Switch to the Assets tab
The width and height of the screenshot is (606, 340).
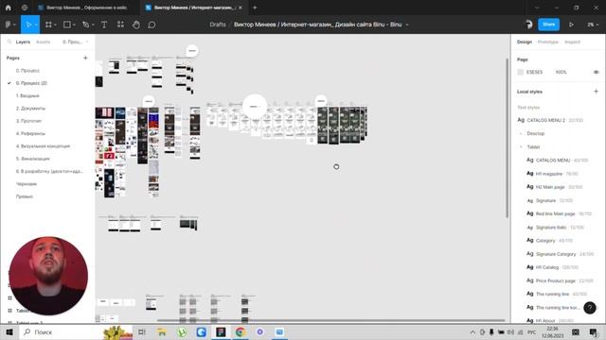43,42
